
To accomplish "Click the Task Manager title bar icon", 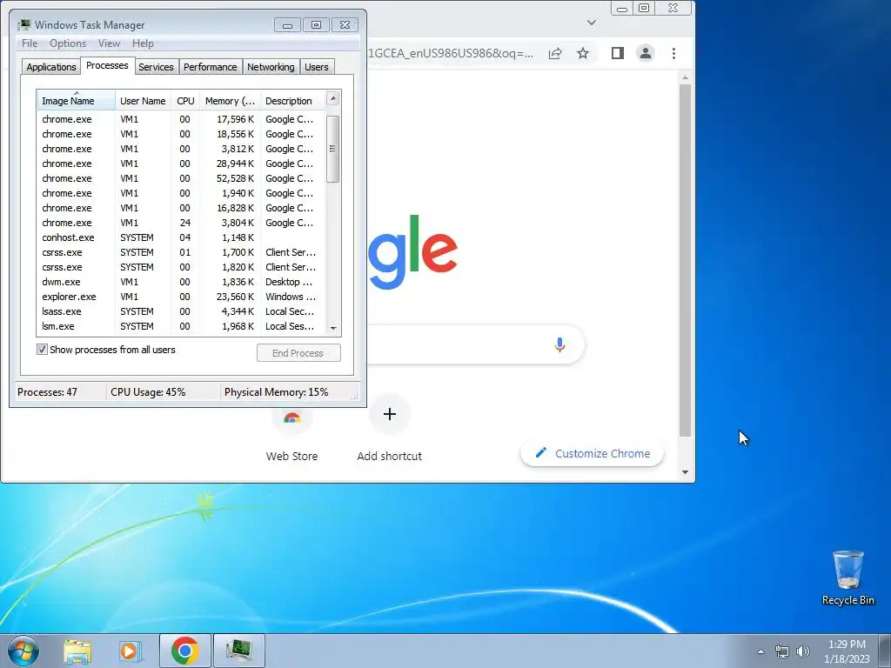I will tap(23, 24).
